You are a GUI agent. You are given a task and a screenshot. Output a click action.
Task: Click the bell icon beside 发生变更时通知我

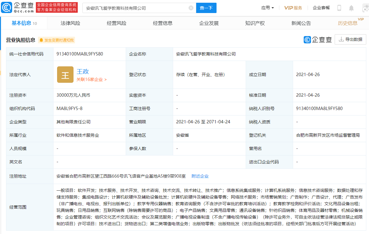[x=41, y=40]
